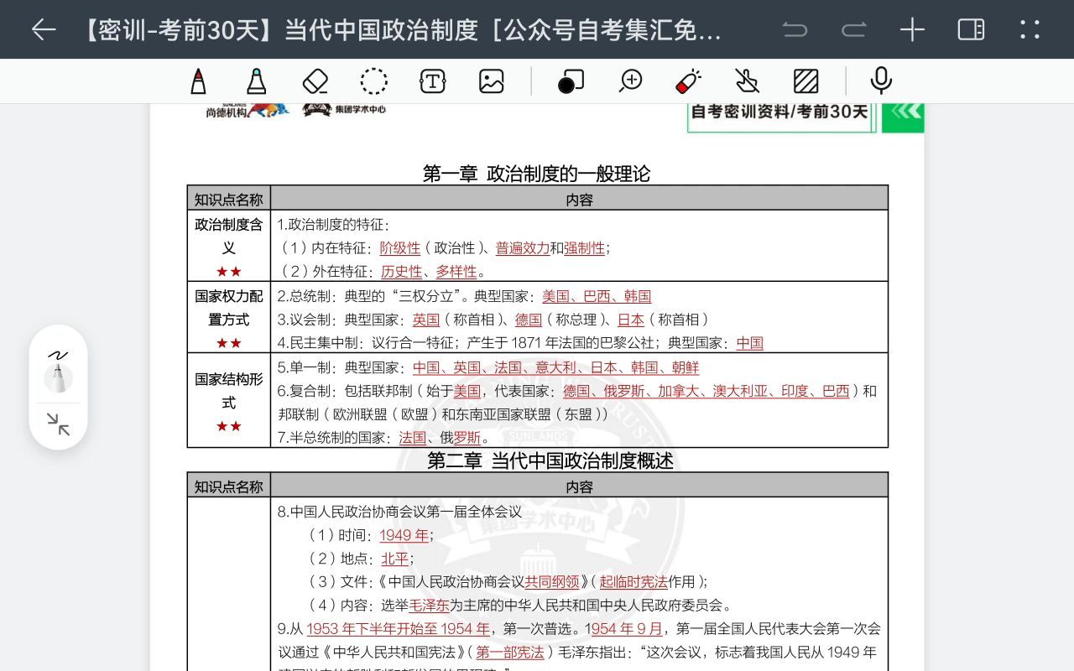Collapse the floating tool panel
The height and width of the screenshot is (671, 1074).
[x=58, y=424]
